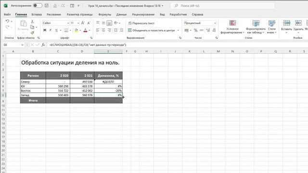Select the Итого row cell
This screenshot has width=308, height=173.
(33, 100)
